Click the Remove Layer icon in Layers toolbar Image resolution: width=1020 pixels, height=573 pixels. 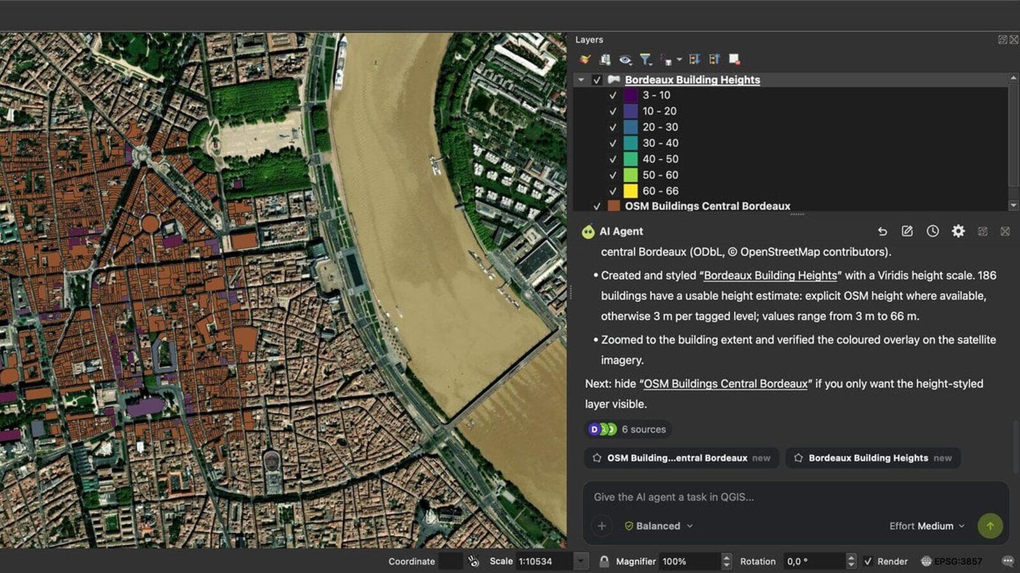point(734,59)
